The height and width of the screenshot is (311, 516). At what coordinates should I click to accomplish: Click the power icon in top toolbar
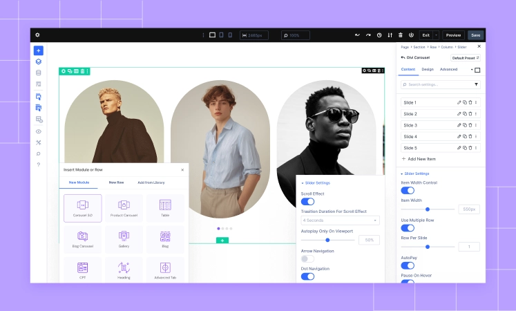click(x=411, y=35)
